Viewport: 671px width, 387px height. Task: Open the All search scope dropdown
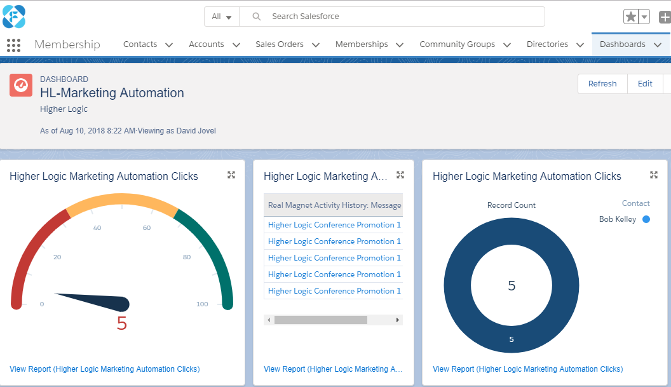pyautogui.click(x=222, y=17)
